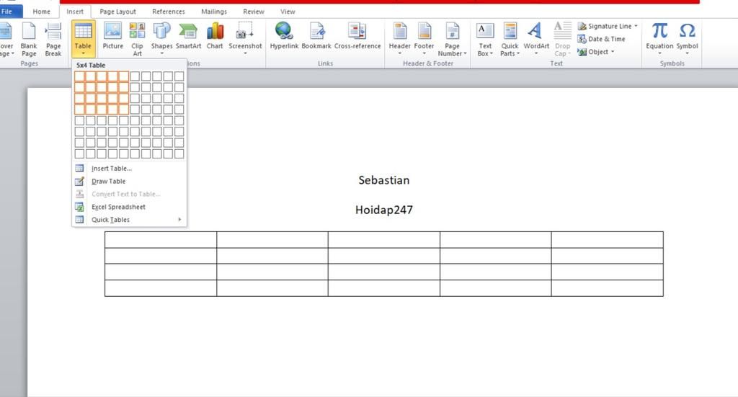Insert a Text Box
The image size is (738, 397).
[x=485, y=40]
